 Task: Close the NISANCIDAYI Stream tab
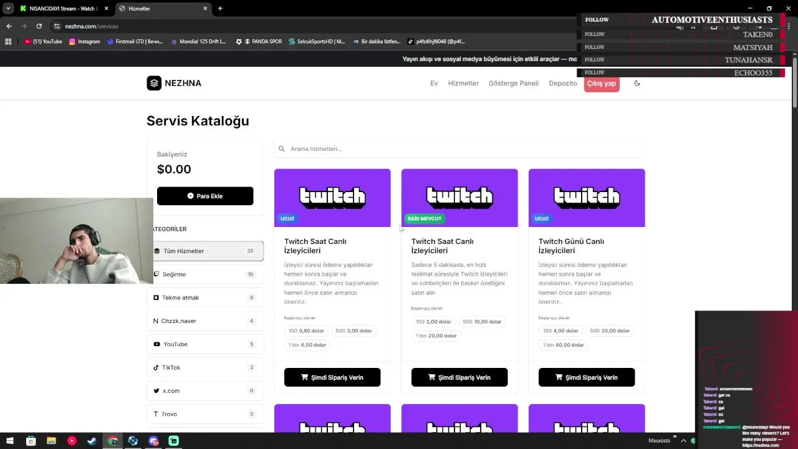coord(107,9)
